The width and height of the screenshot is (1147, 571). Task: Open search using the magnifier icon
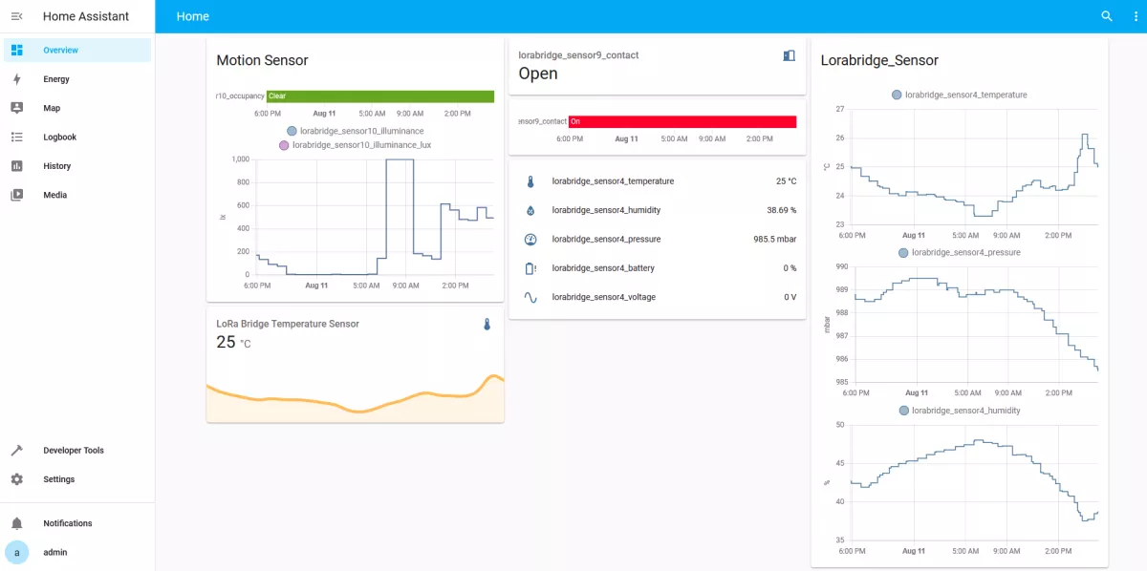point(1106,16)
